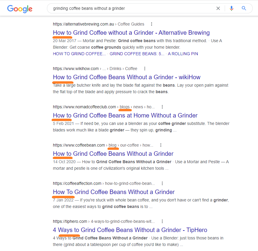258x251 pixels.
Task: Follow the 'GRIND COFFEE BEANS: 5...' sitelink
Action: pos(137,54)
